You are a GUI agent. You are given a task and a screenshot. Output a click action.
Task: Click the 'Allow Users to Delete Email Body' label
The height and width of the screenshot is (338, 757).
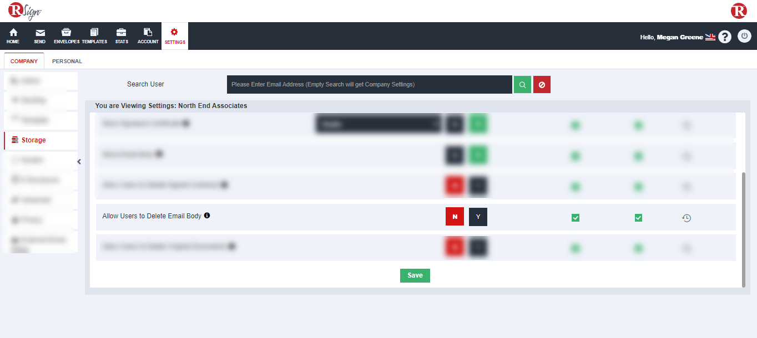coord(152,216)
